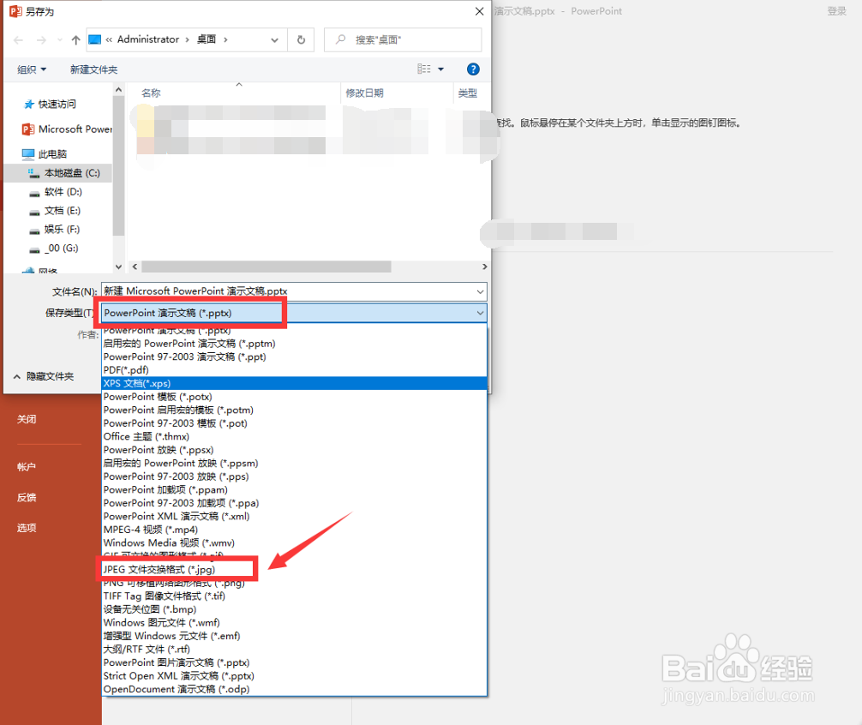
Task: Choose PowerPoint 启用宏的模板 (*.potm)
Action: pyautogui.click(x=294, y=410)
